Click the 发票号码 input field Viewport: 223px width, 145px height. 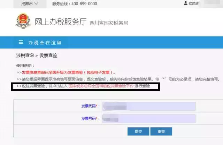tap(149, 119)
